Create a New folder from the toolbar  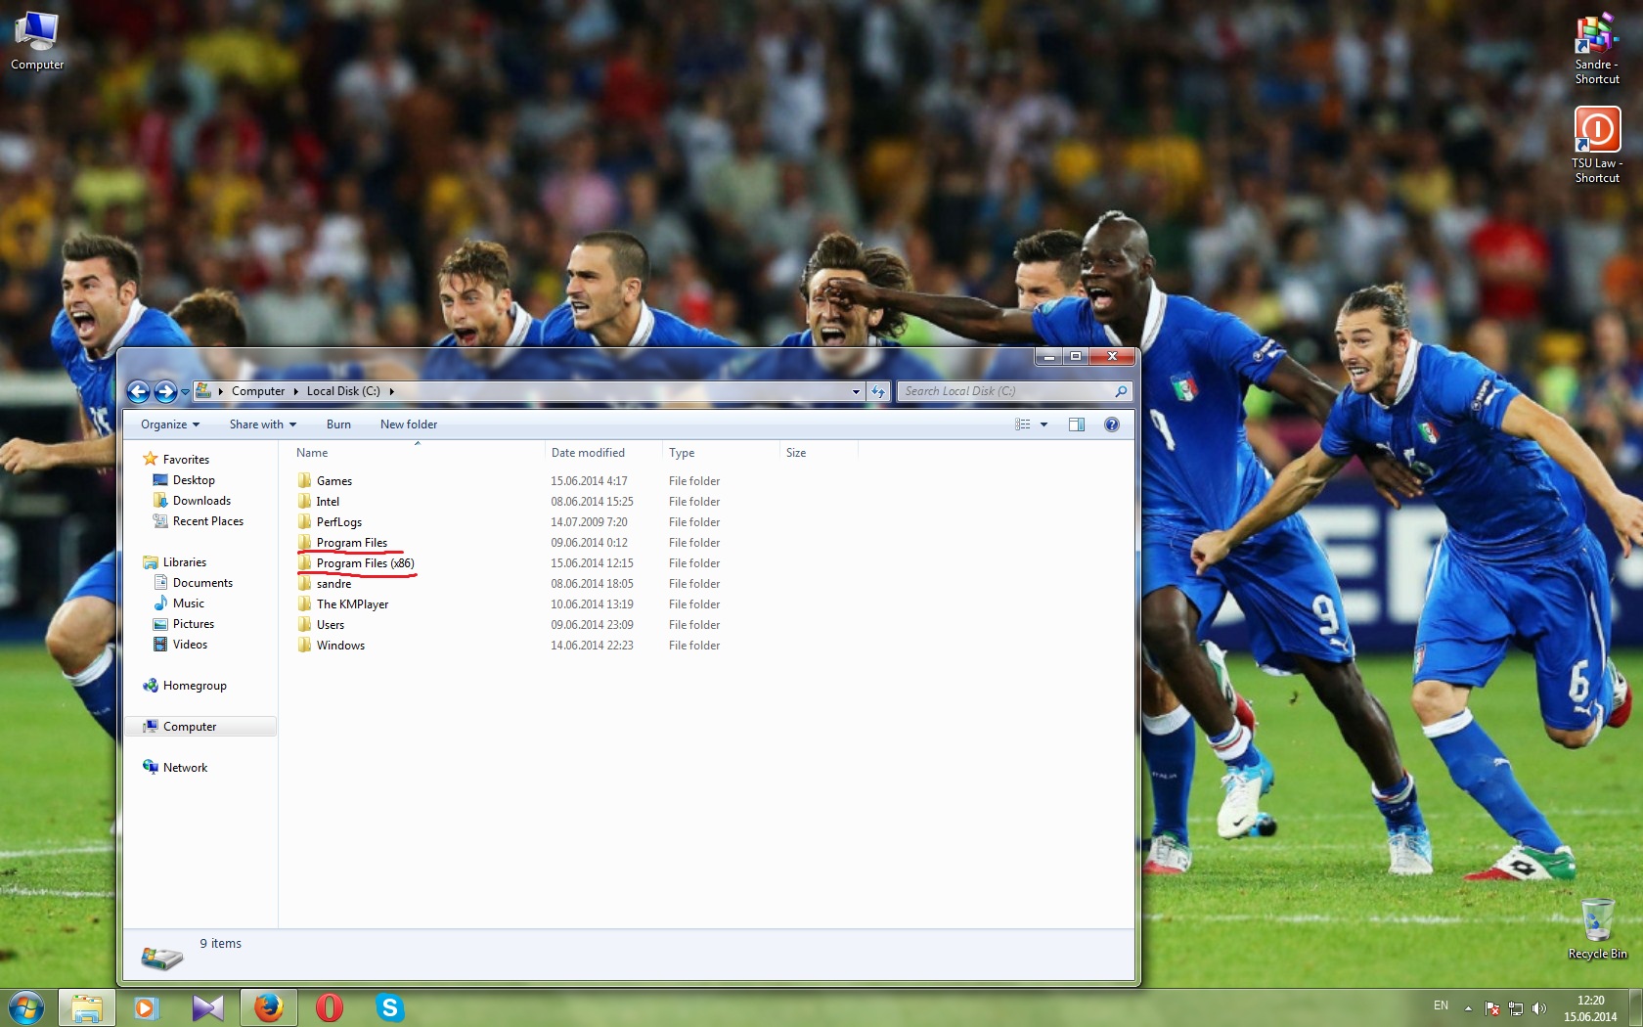pos(409,424)
